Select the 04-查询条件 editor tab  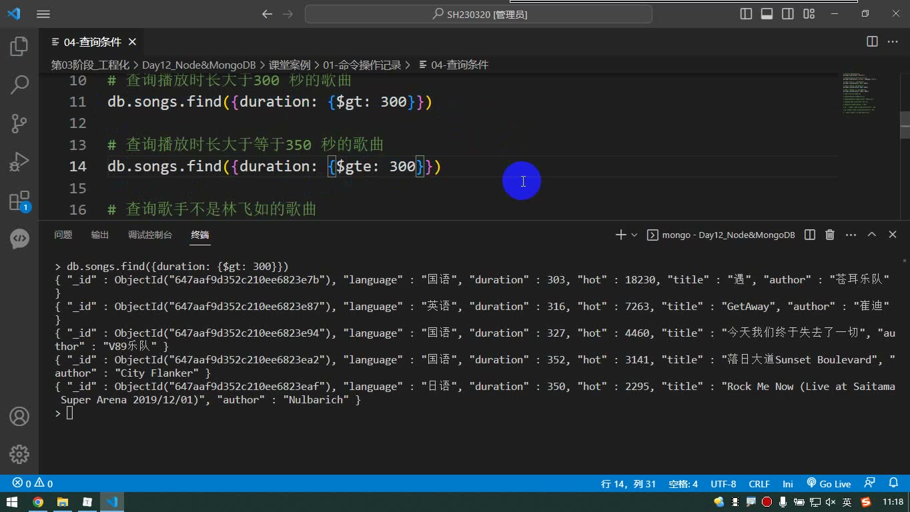tap(92, 42)
